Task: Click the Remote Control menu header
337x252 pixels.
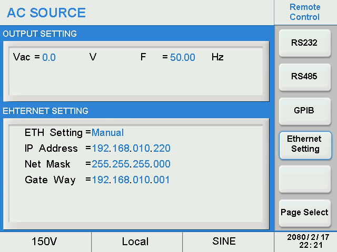Action: (x=304, y=12)
